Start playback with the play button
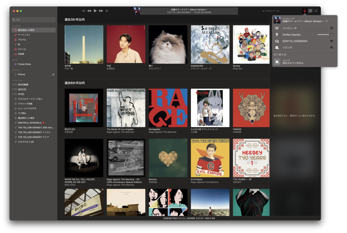This screenshot has width=347, height=233. click(95, 11)
